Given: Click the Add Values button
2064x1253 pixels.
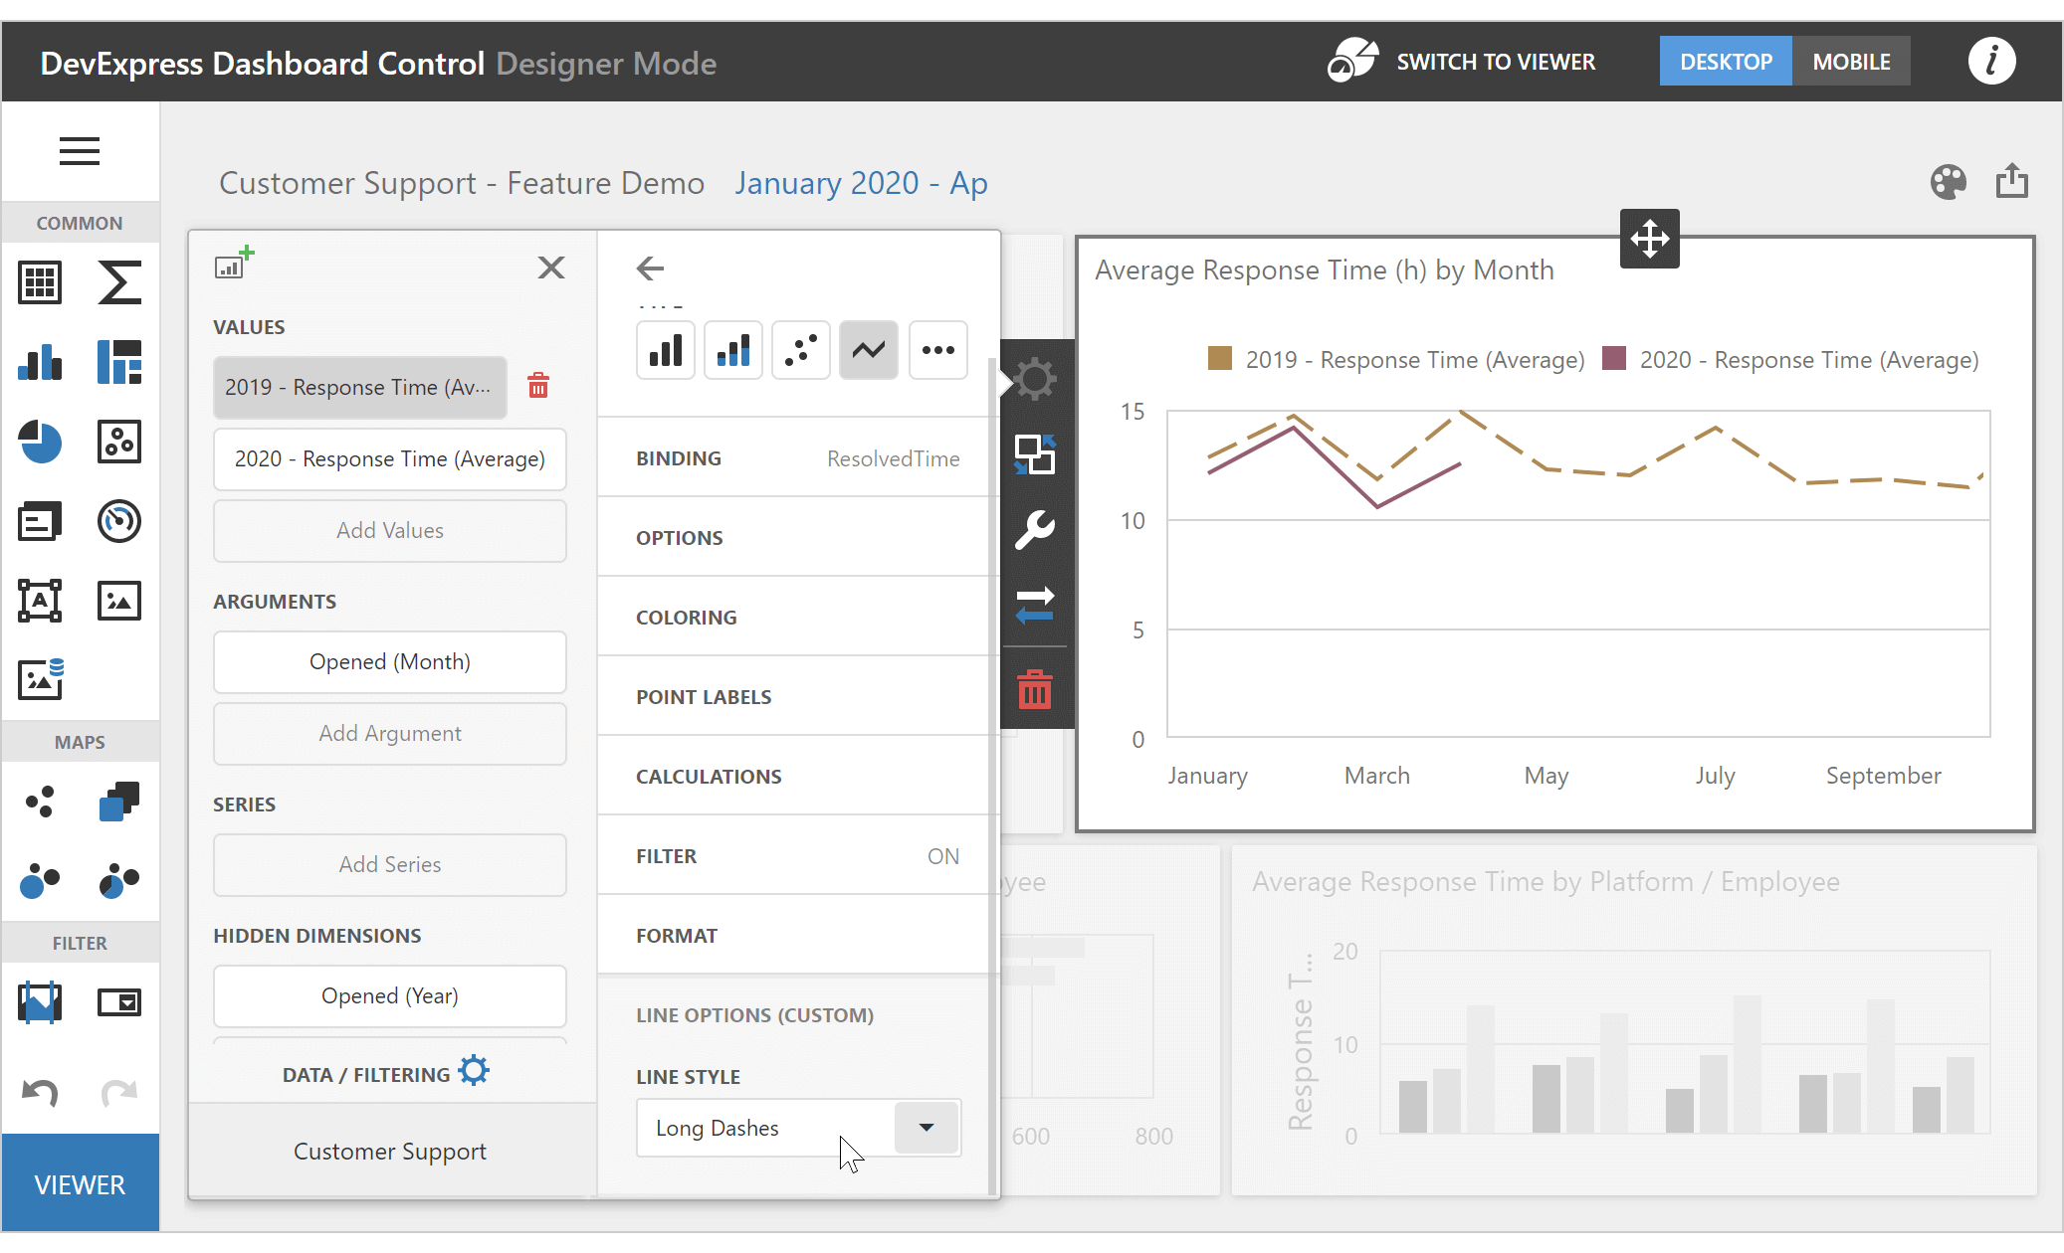Looking at the screenshot, I should pos(389,530).
